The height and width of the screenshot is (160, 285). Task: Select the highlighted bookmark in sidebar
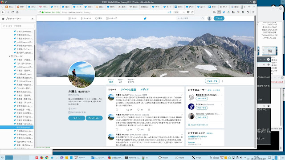click(x=17, y=128)
